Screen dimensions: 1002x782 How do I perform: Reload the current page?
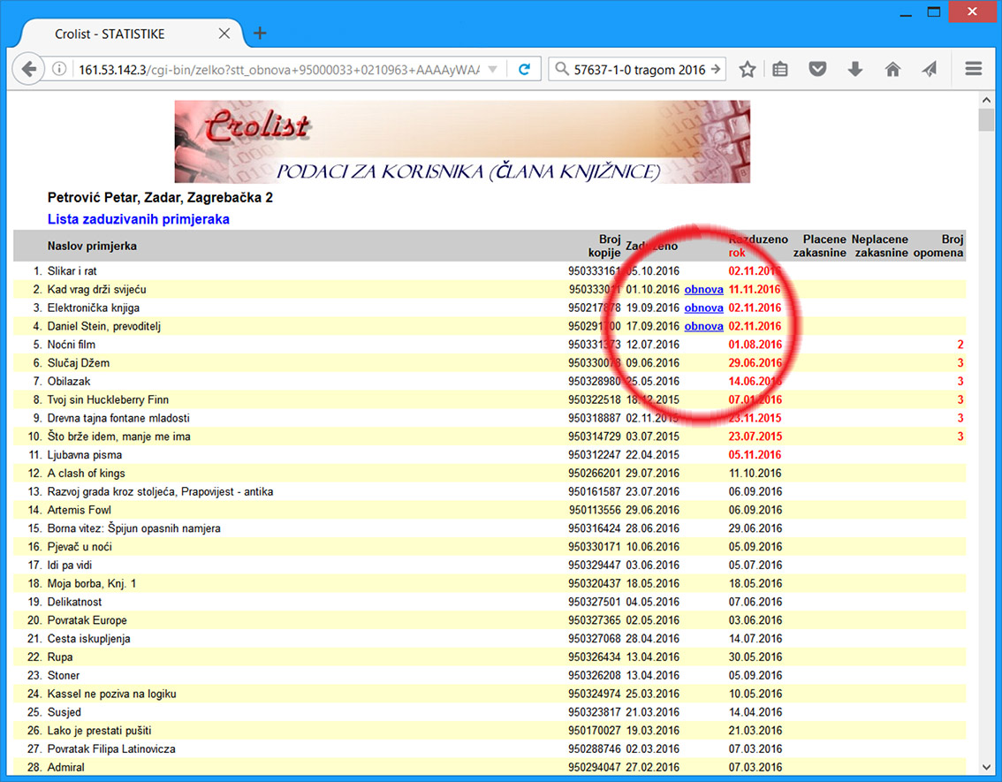[x=524, y=70]
